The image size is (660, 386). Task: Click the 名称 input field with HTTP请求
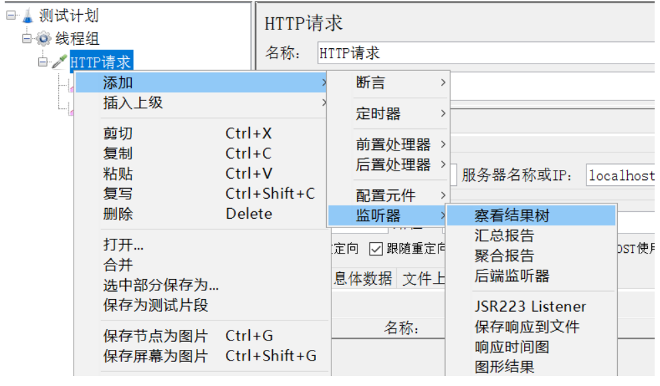[x=486, y=53]
